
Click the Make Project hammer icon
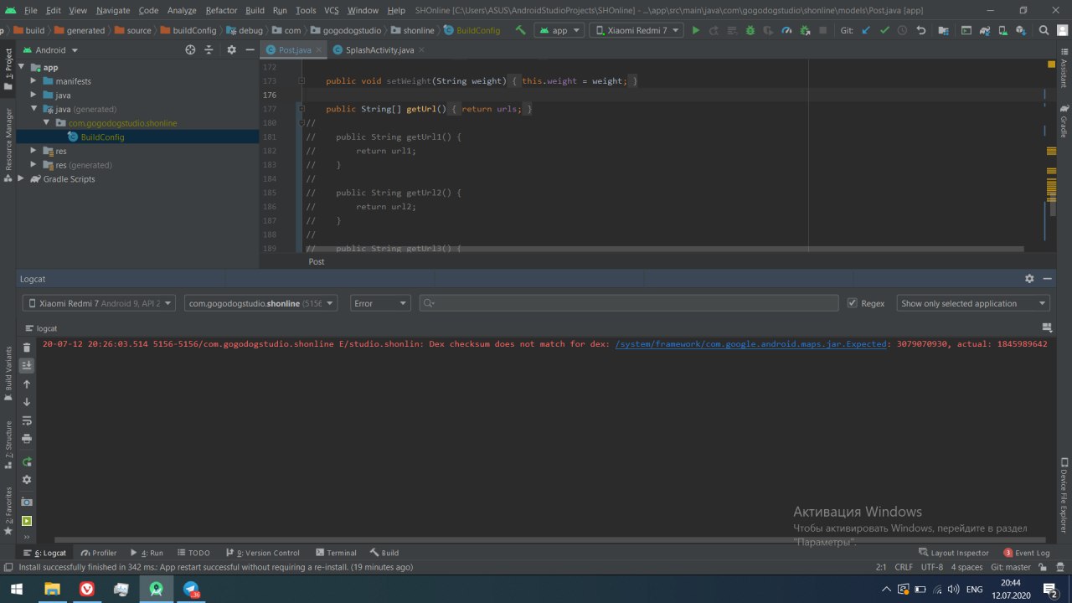tap(520, 30)
